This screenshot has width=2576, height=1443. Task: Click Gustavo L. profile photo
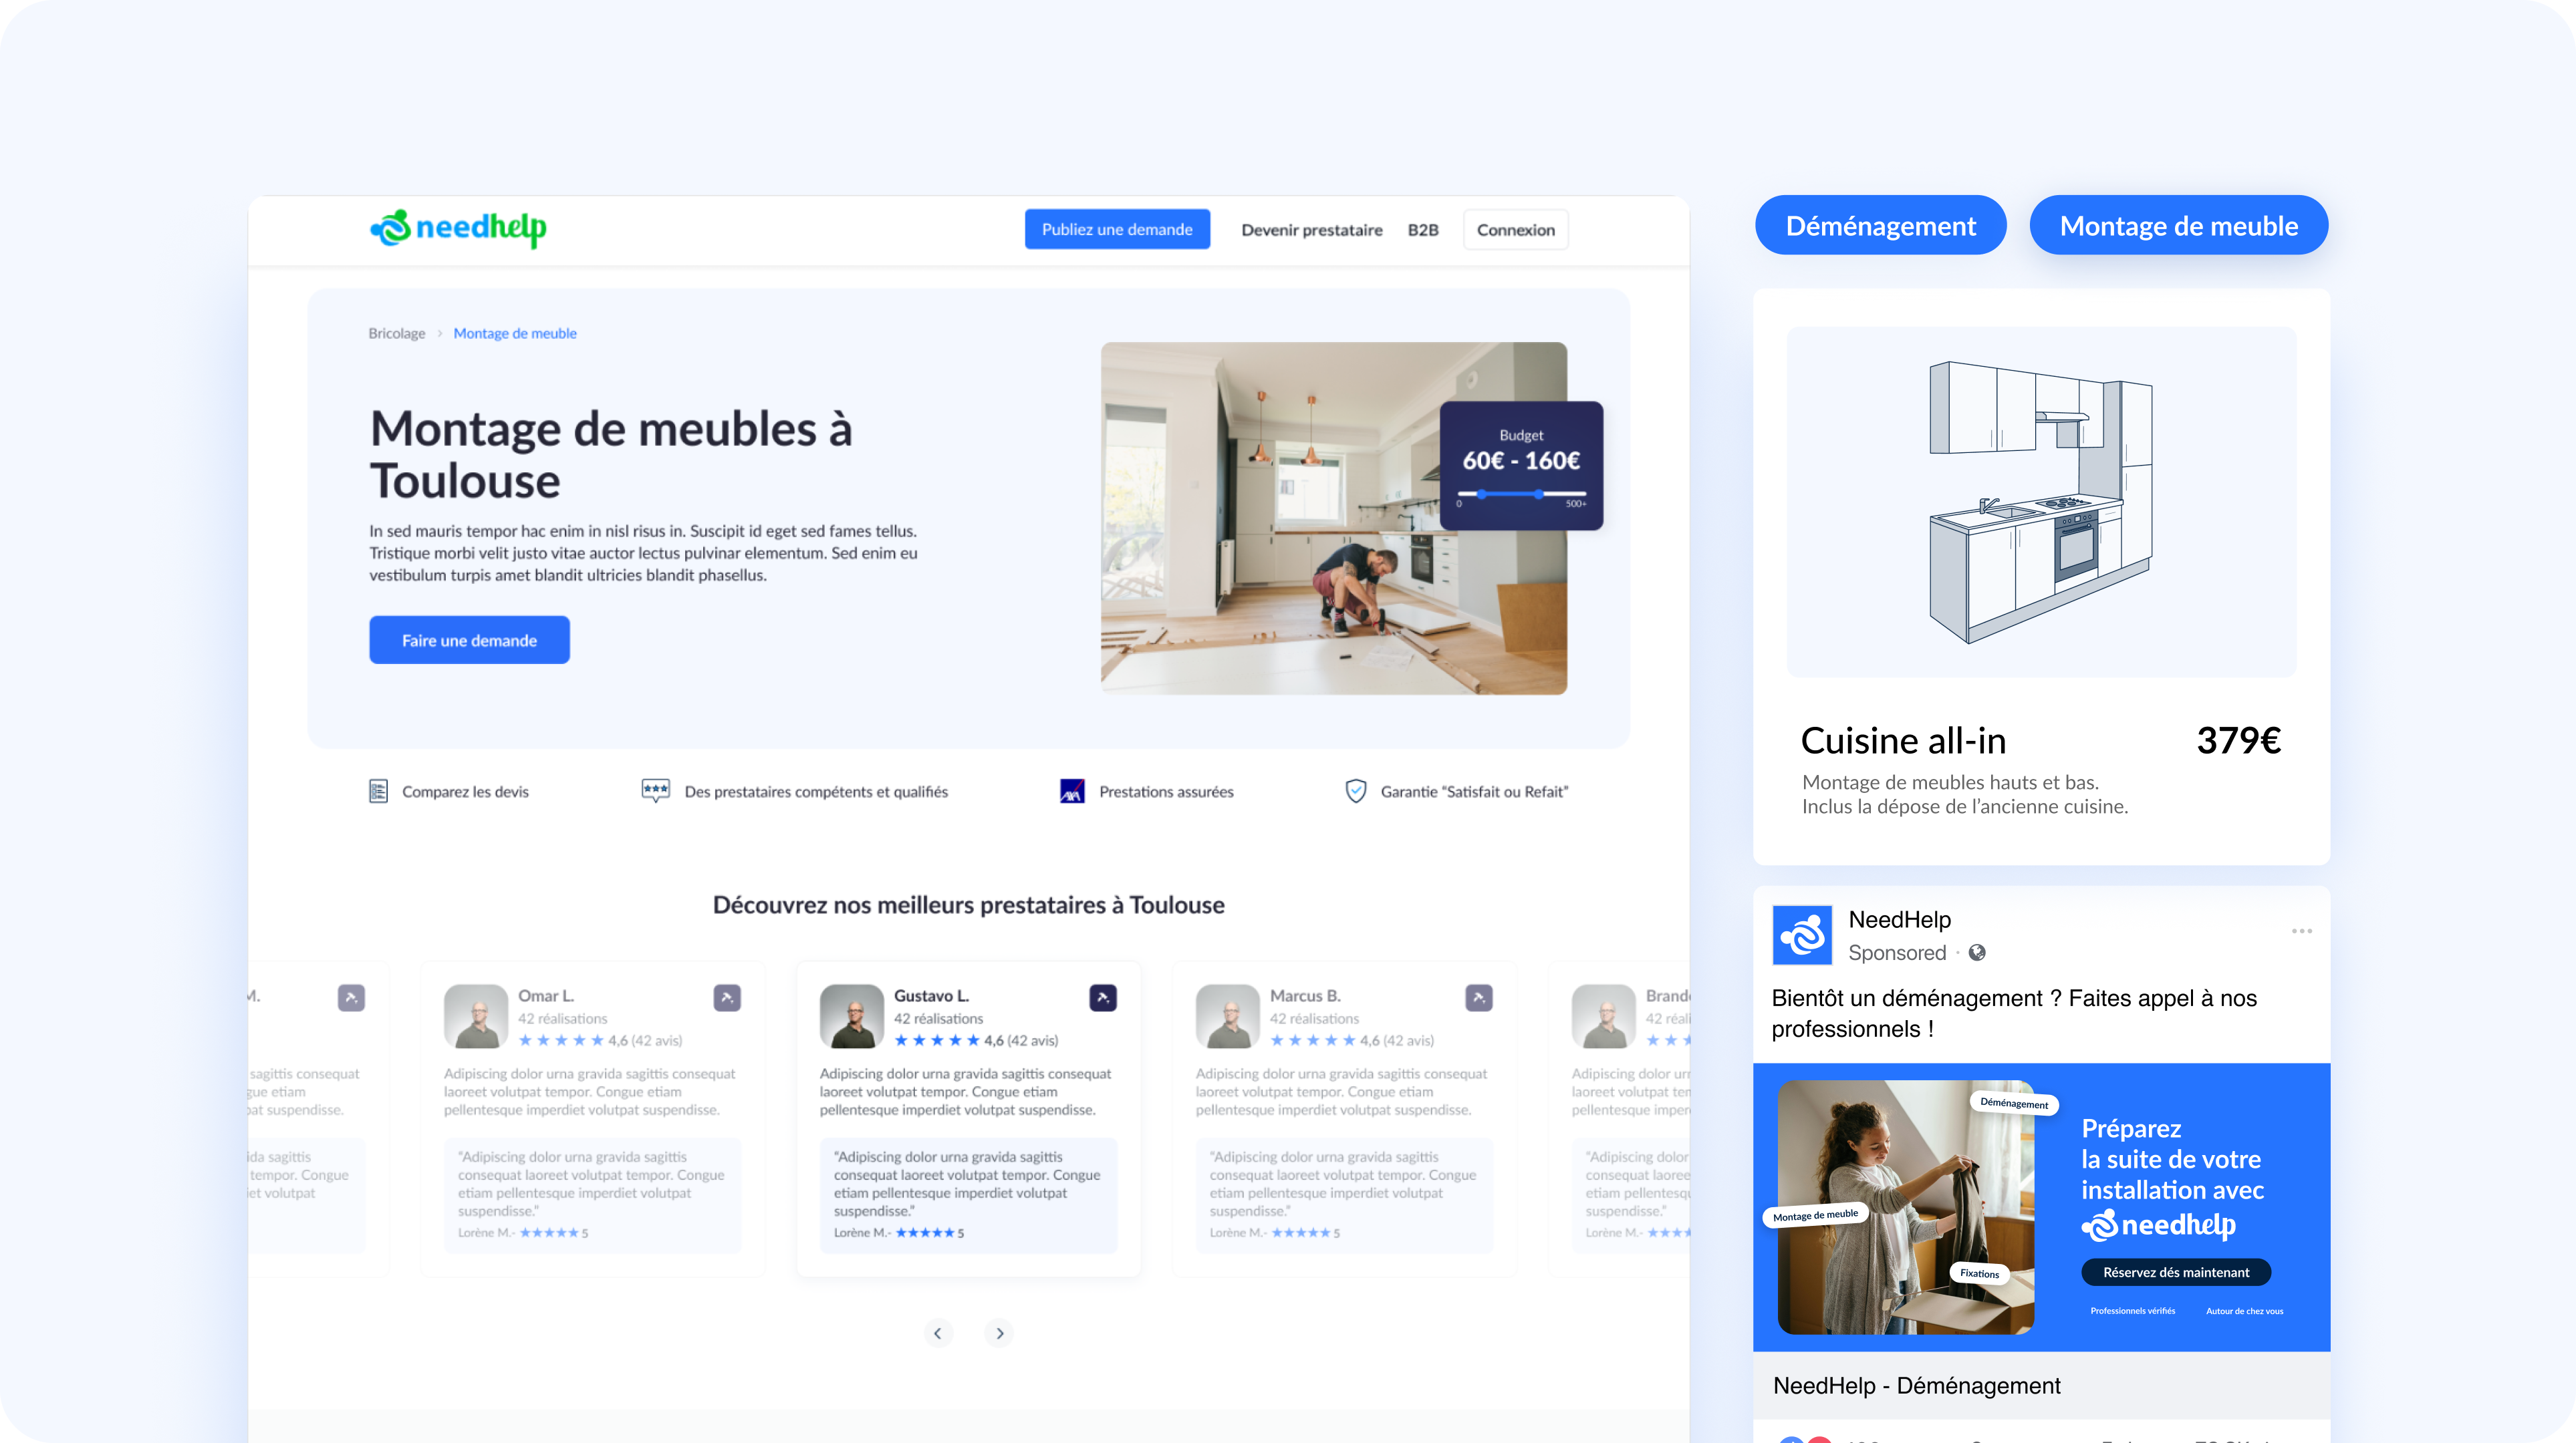(x=852, y=1016)
